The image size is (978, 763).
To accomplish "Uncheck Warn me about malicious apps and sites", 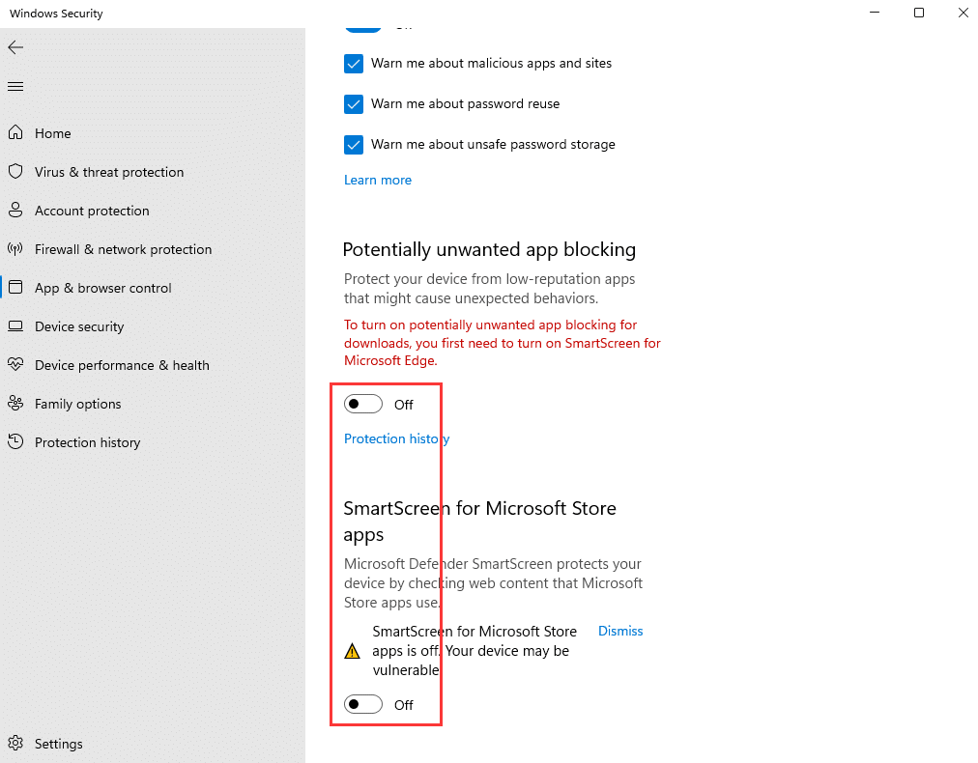I will pos(353,64).
